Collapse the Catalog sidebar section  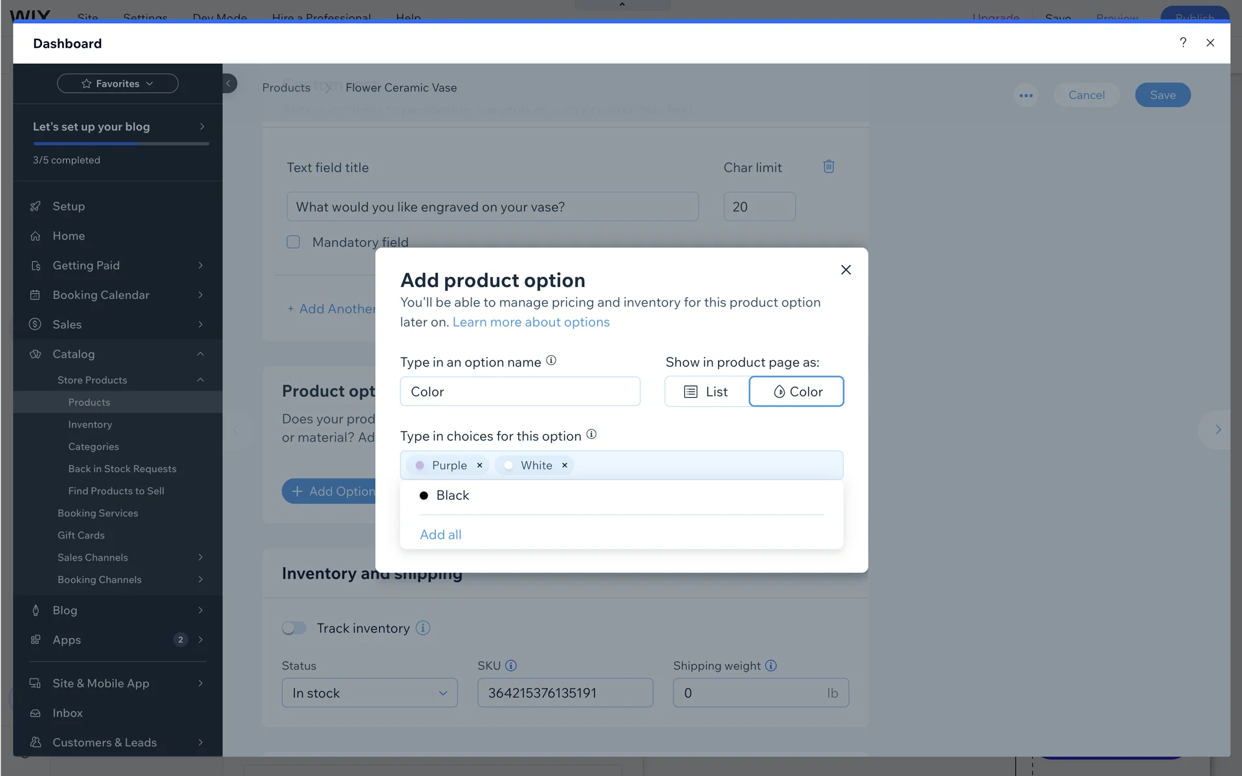200,354
